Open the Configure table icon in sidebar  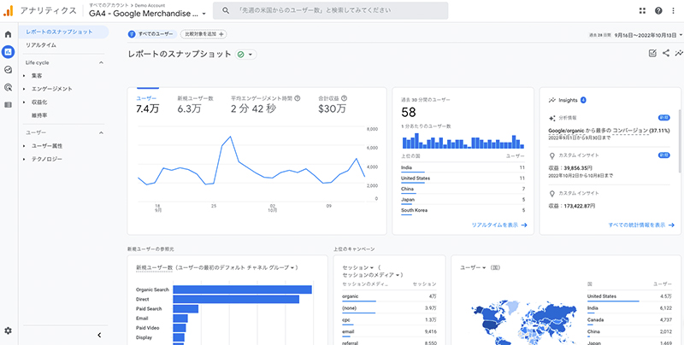point(9,103)
